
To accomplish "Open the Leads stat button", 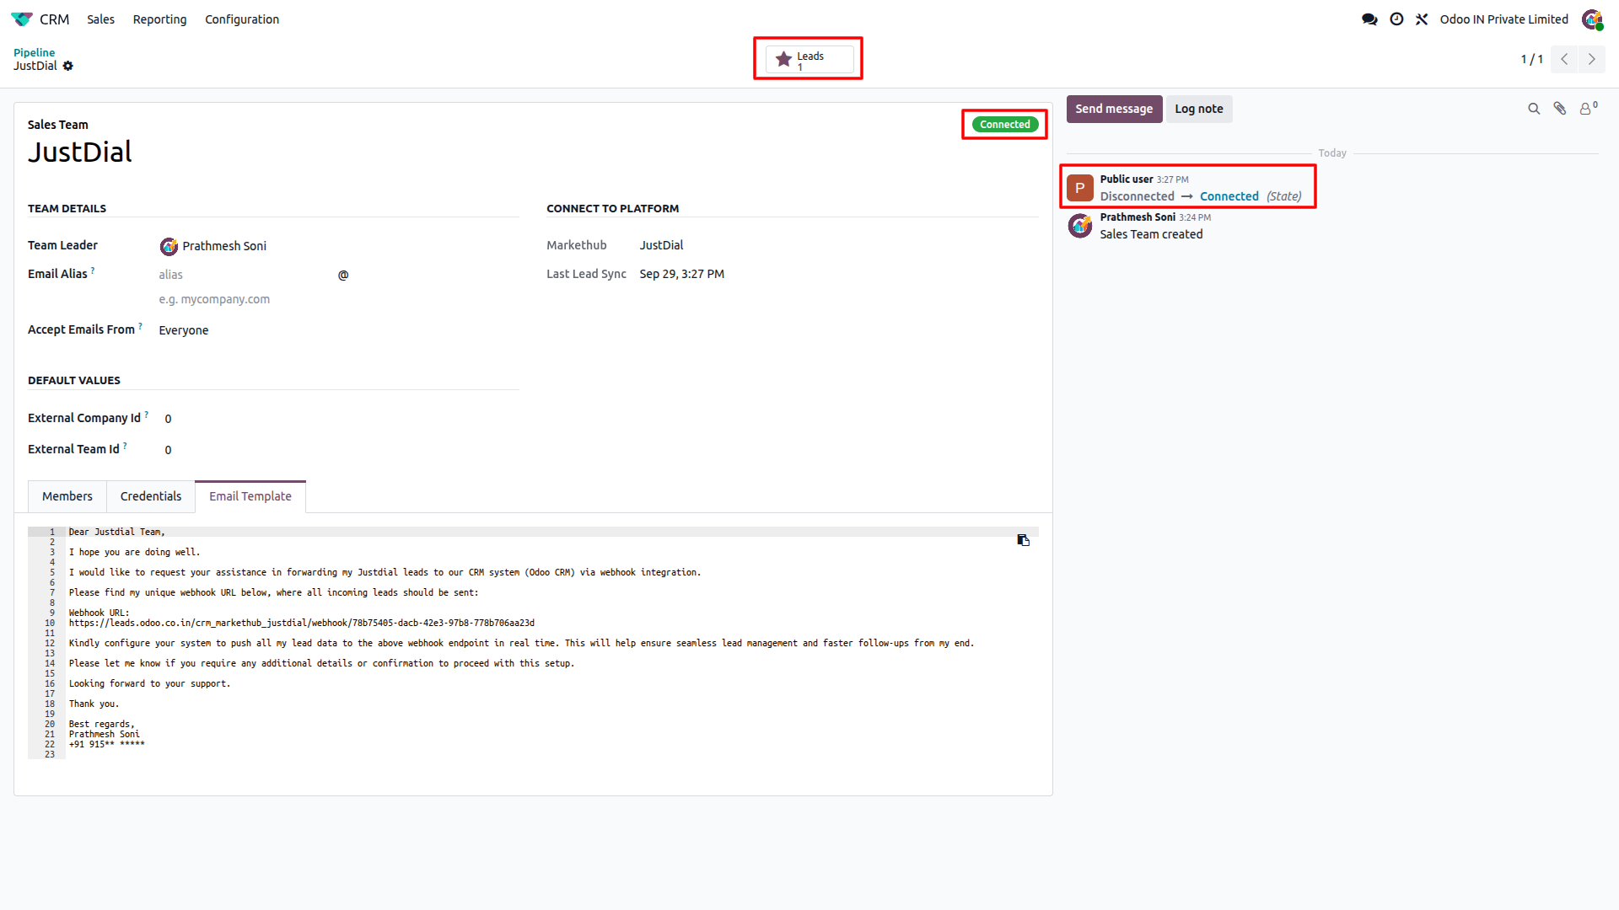I will point(809,59).
